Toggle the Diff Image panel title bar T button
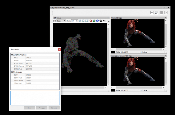Viewport: 175px width, 115px height. pyautogui.click(x=108, y=18)
